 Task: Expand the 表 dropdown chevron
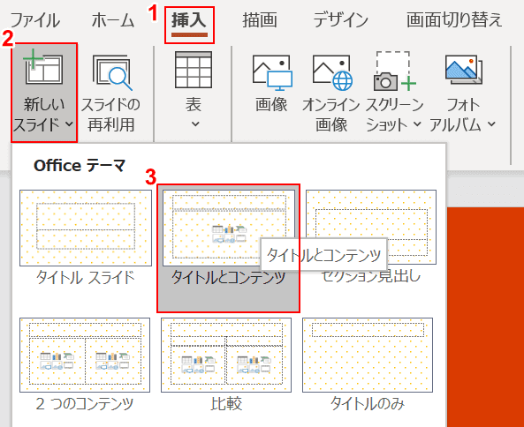coord(195,124)
